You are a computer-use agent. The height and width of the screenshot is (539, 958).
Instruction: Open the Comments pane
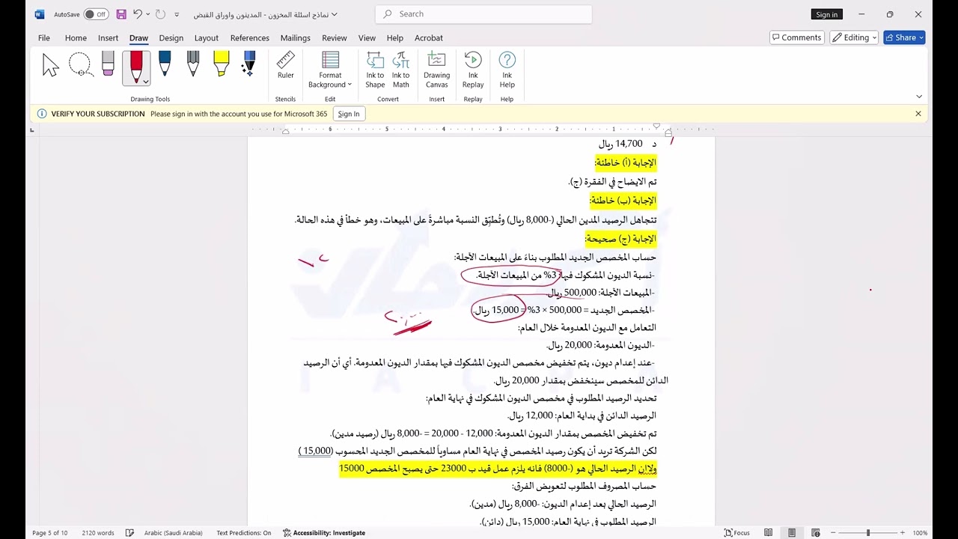click(796, 37)
